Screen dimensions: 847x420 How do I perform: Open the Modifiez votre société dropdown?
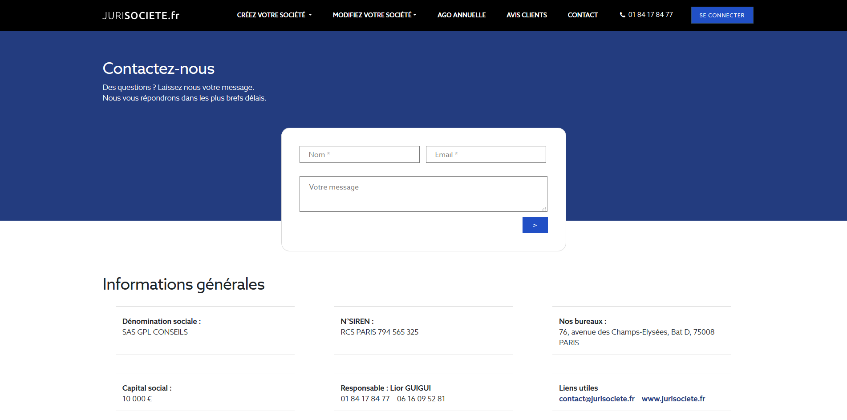point(374,15)
